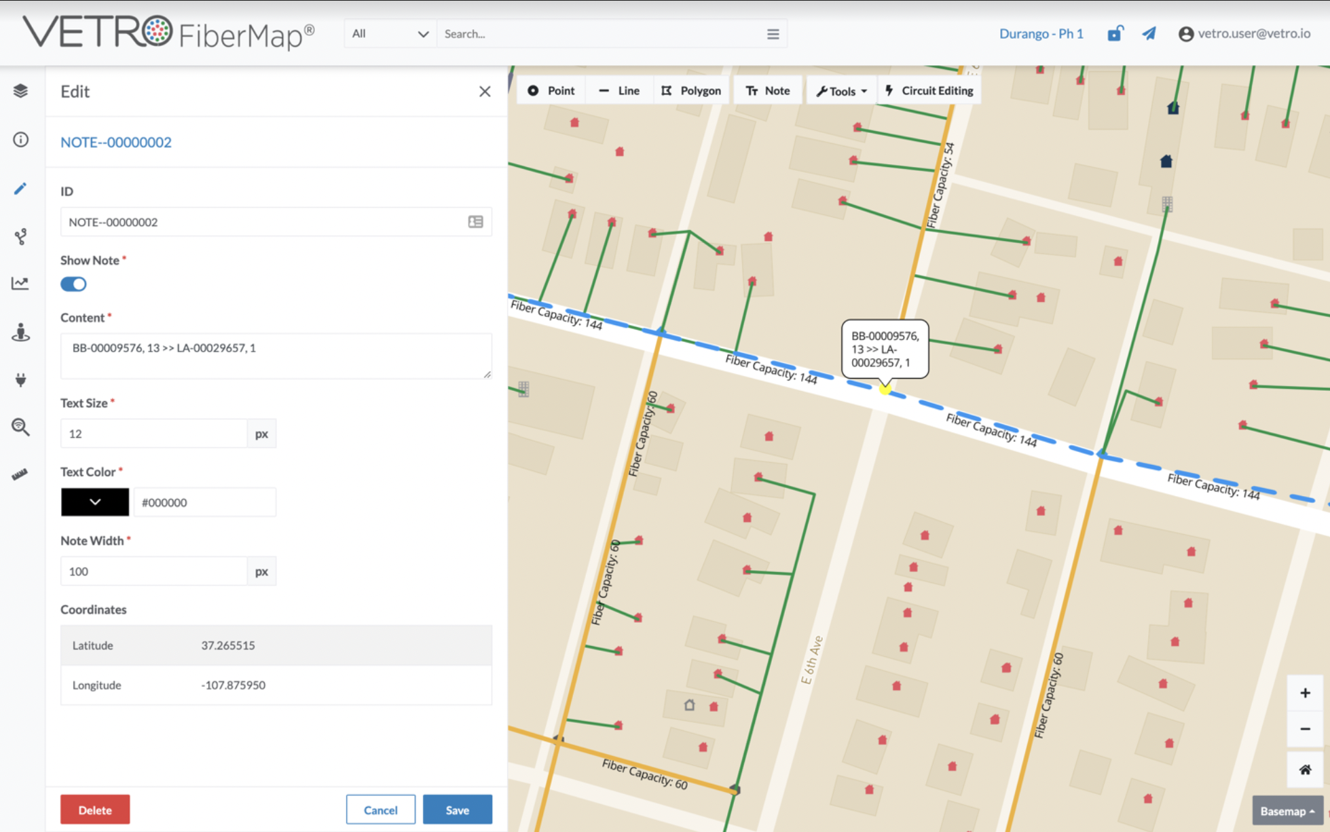Open the Info sidebar panel

pyautogui.click(x=20, y=139)
